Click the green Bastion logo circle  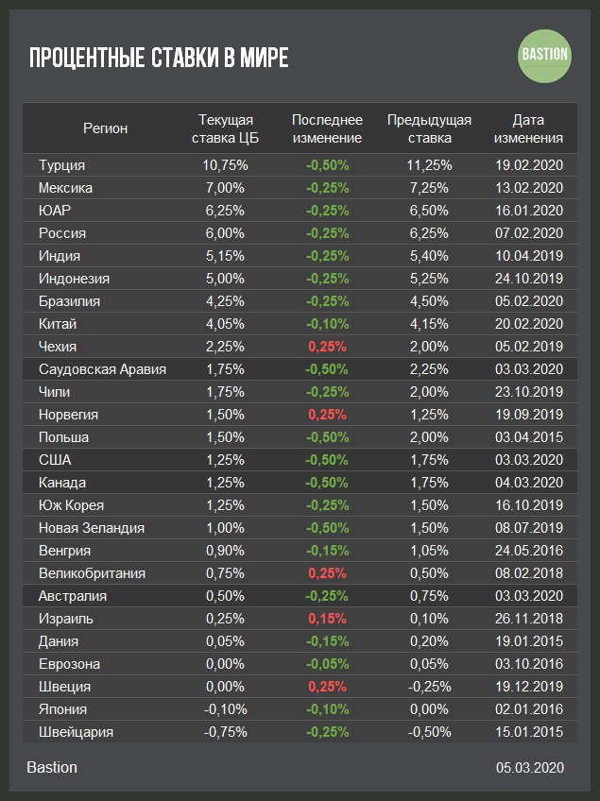[545, 55]
